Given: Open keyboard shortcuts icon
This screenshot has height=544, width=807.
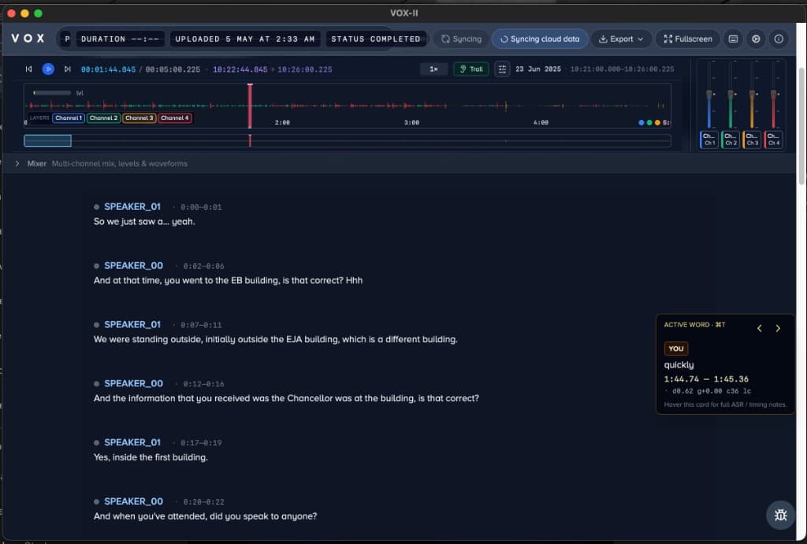Looking at the screenshot, I should pos(733,39).
